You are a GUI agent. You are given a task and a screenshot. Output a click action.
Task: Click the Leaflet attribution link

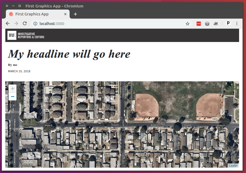click(x=233, y=166)
